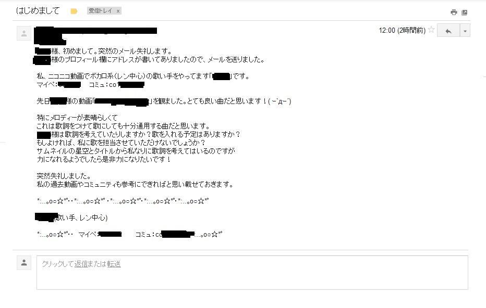Click your avatar beside the reply box
This screenshot has width=486, height=308.
point(24,263)
